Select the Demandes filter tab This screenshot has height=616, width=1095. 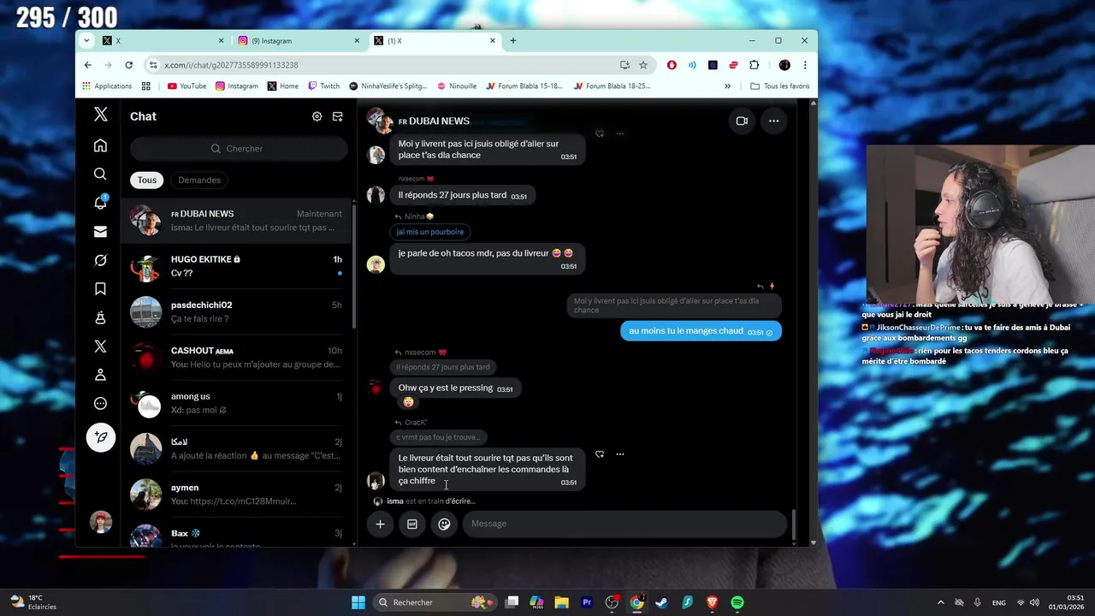pyautogui.click(x=199, y=180)
